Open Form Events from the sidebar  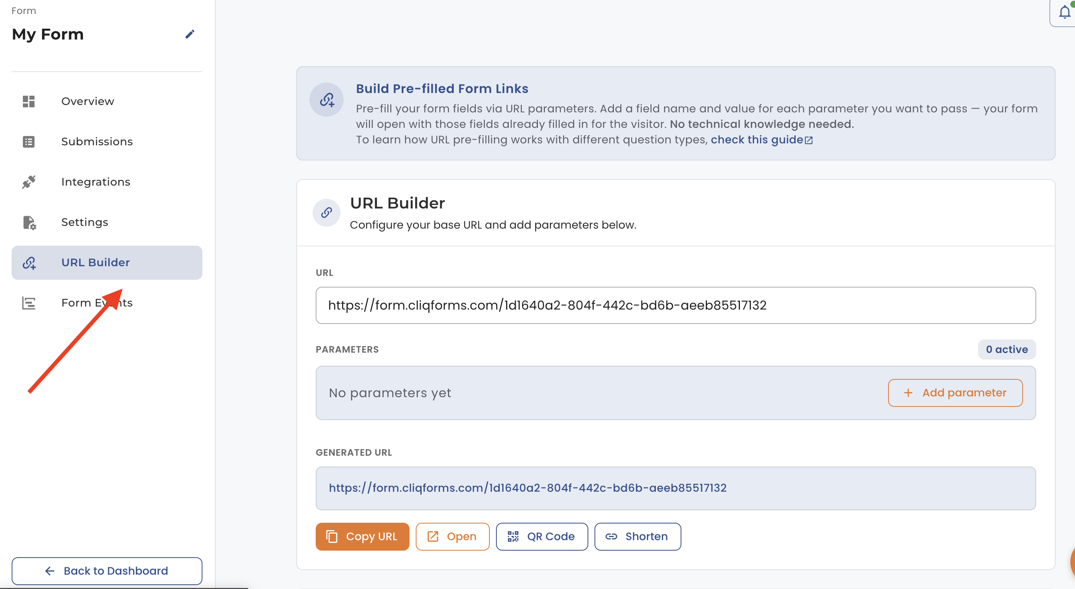[79, 303]
